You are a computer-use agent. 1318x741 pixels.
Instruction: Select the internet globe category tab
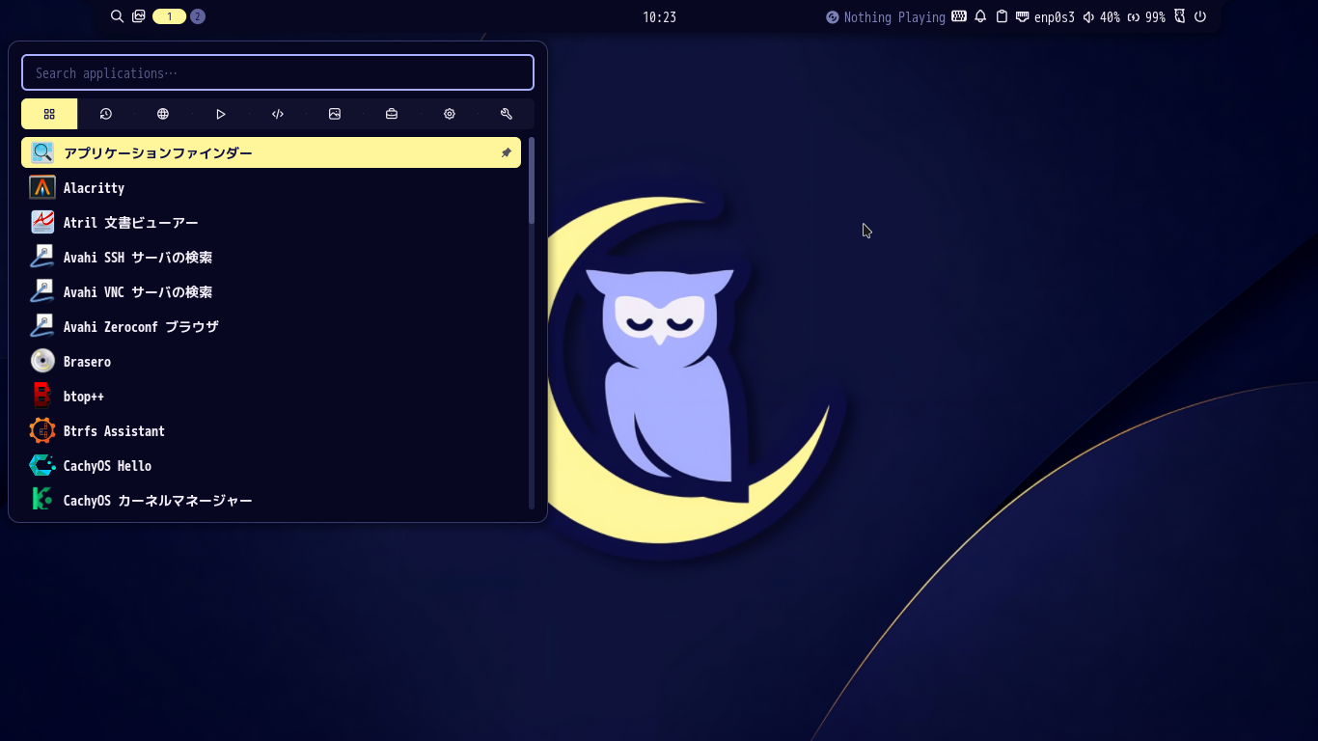[163, 114]
